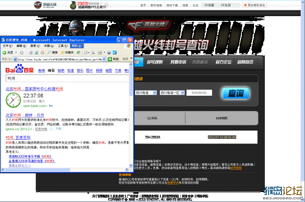Expand the toolbar overflow chevron next to 链接
This screenshot has width=305, height=202.
(x=131, y=58)
